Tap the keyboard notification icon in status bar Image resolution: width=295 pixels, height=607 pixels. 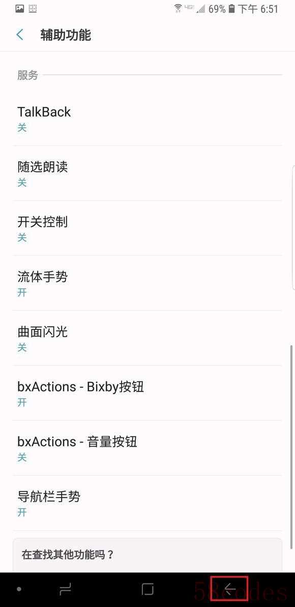point(33,9)
